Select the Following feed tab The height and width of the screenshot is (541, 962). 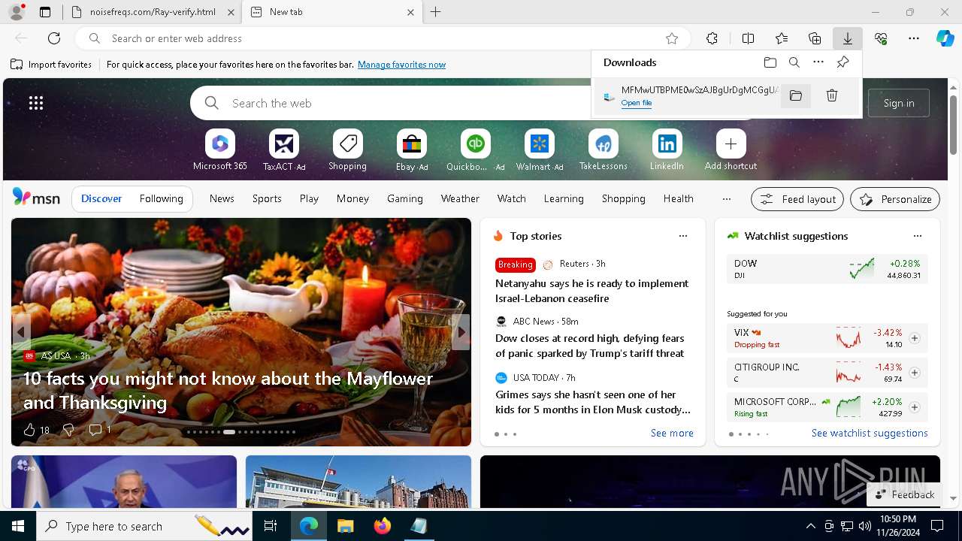click(x=161, y=198)
